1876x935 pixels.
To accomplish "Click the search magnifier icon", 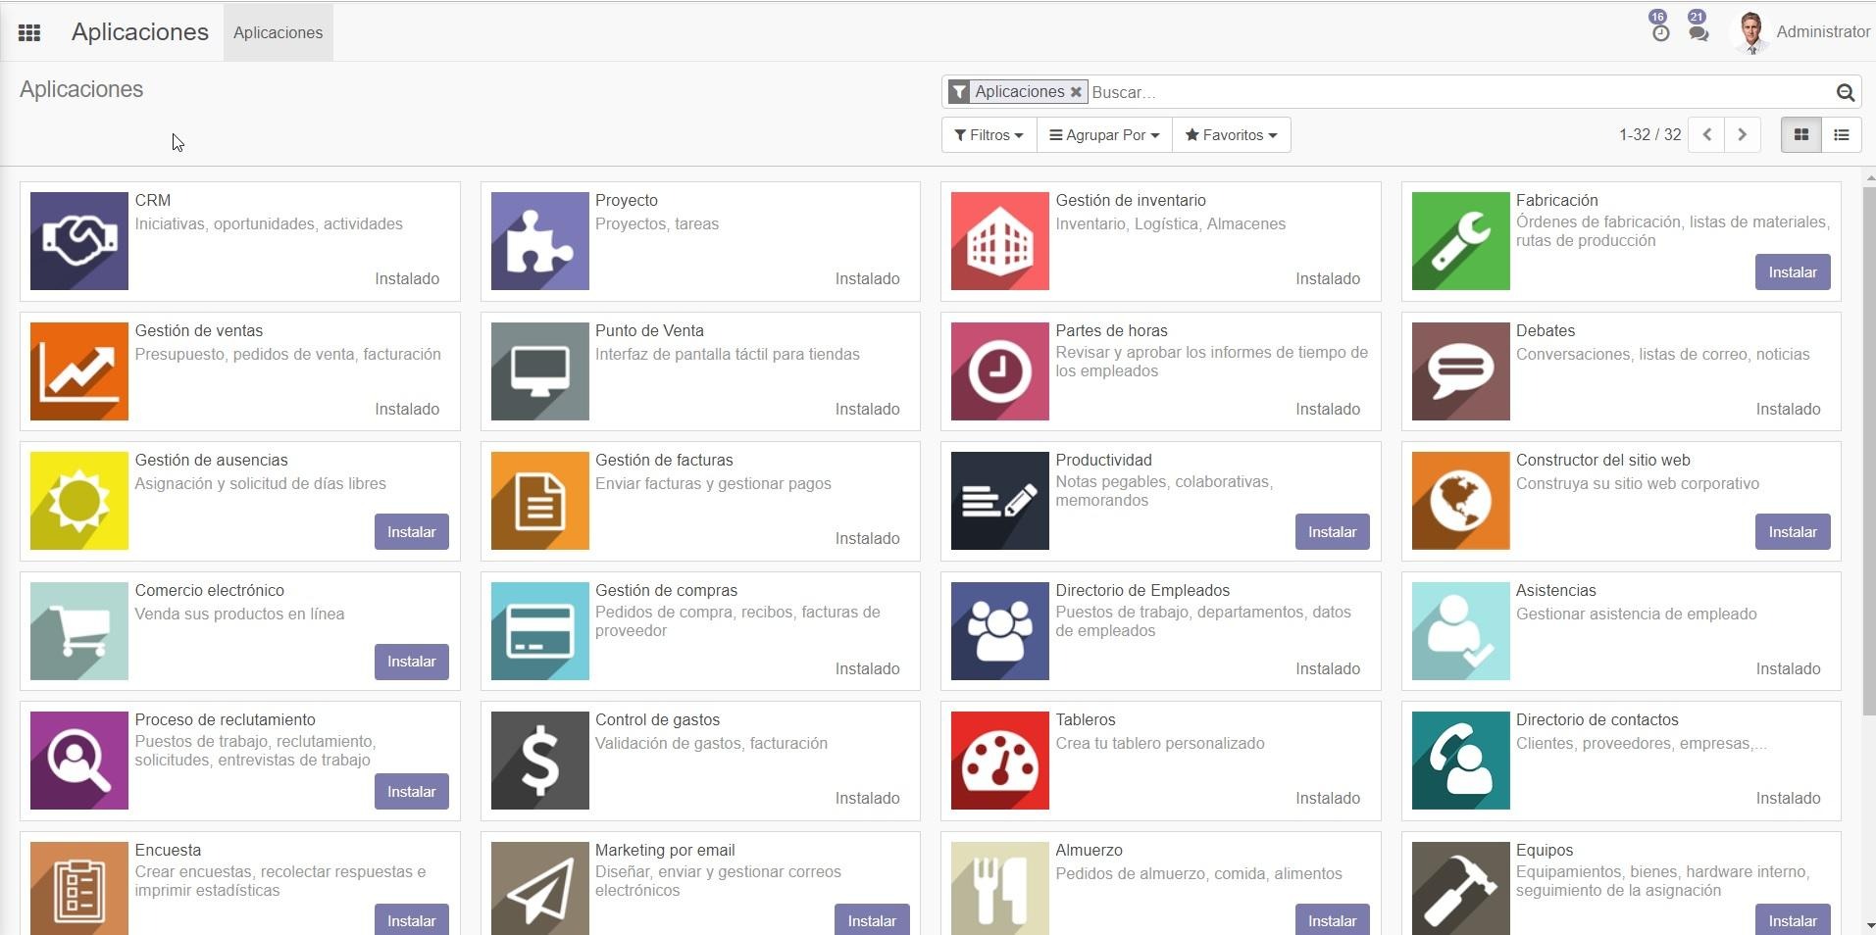I will pos(1845,92).
